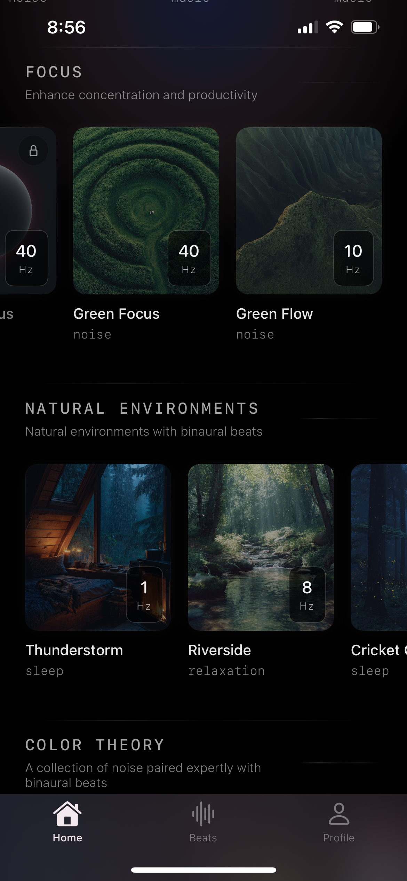The height and width of the screenshot is (881, 407).
Task: Tap the 10 Hz badge on Green Flow
Action: coord(353,258)
